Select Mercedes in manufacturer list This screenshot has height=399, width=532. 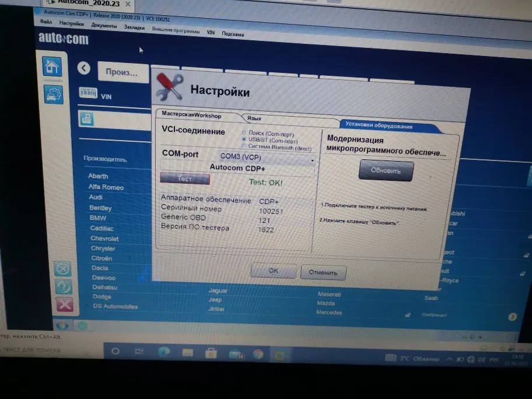(329, 312)
